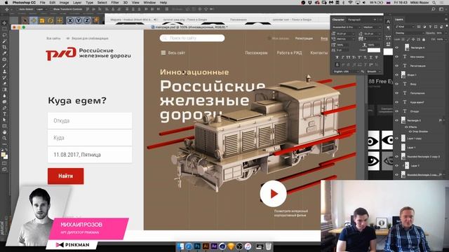Click the Работа в РЖД link
The width and height of the screenshot is (449, 252).
pos(289,53)
